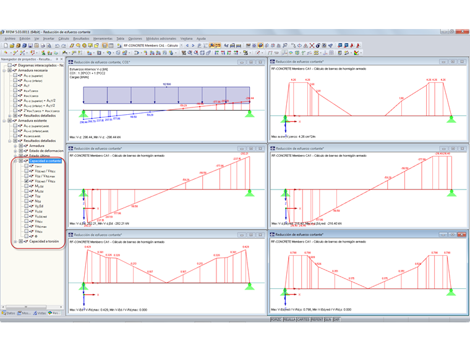
Task: Click the warning triangle icon
Action: pos(305,46)
